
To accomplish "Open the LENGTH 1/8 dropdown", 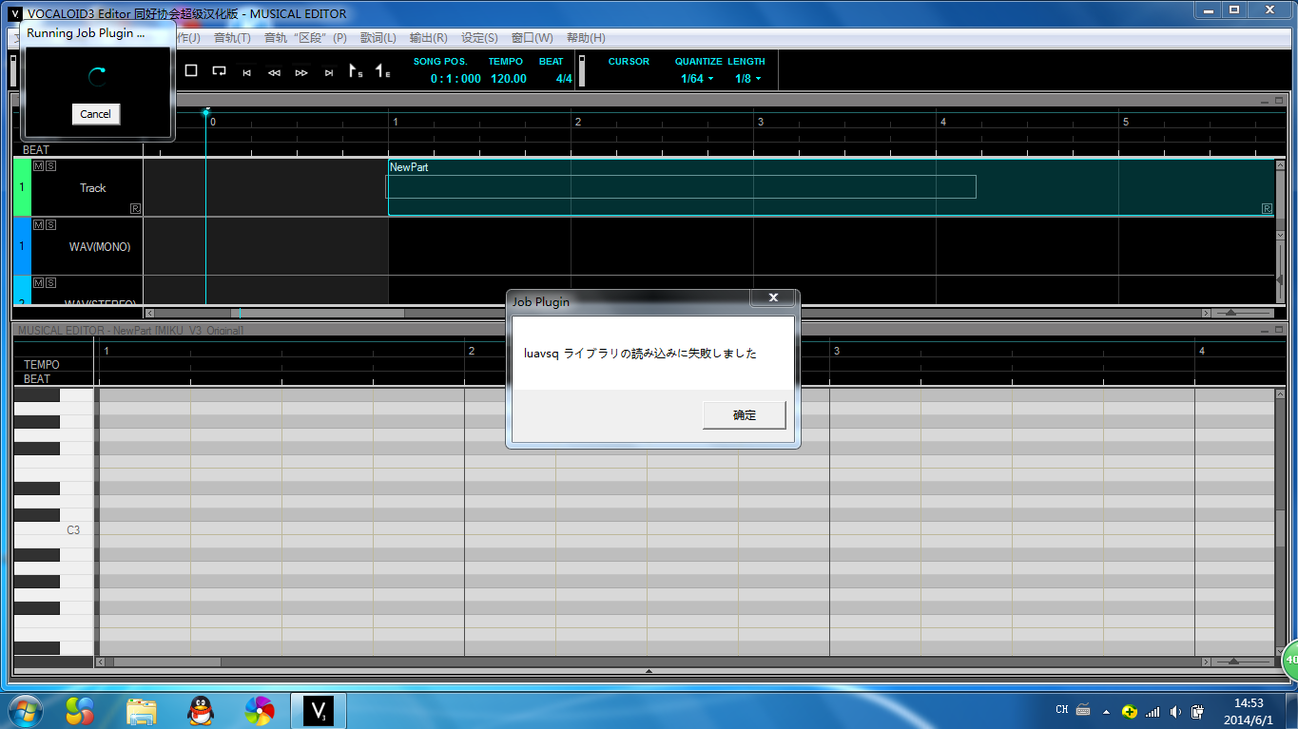I will click(x=747, y=79).
